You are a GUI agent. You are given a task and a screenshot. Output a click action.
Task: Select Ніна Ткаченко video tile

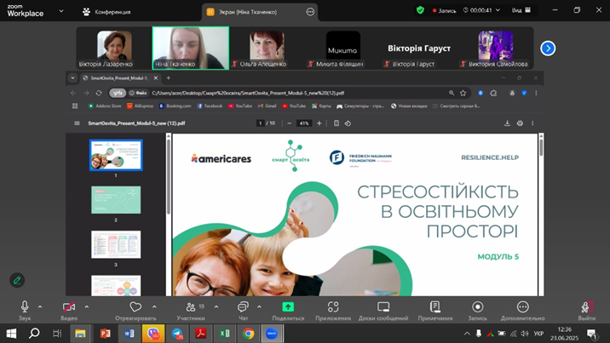(191, 49)
